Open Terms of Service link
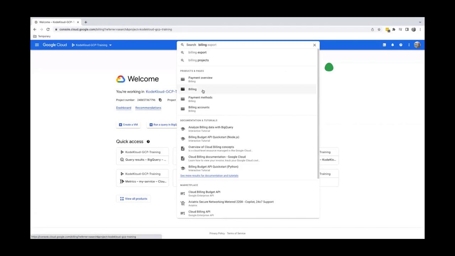 (236, 233)
